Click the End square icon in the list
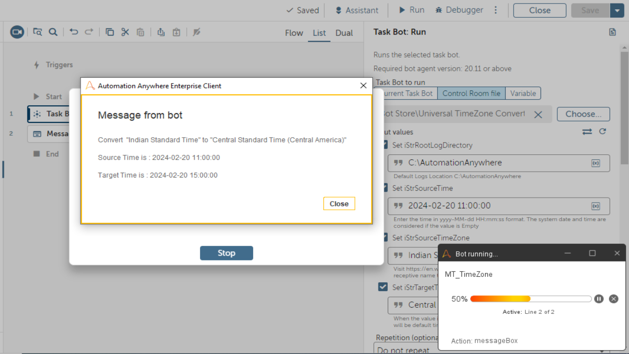 (36, 154)
